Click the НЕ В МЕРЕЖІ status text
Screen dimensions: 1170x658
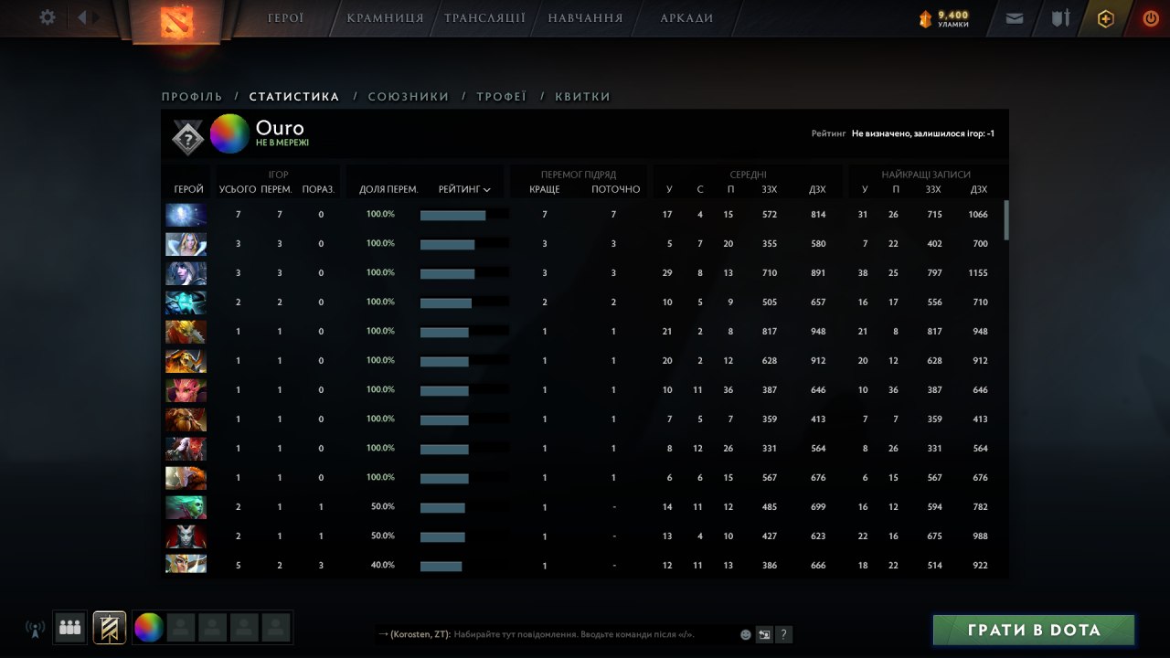click(x=282, y=143)
